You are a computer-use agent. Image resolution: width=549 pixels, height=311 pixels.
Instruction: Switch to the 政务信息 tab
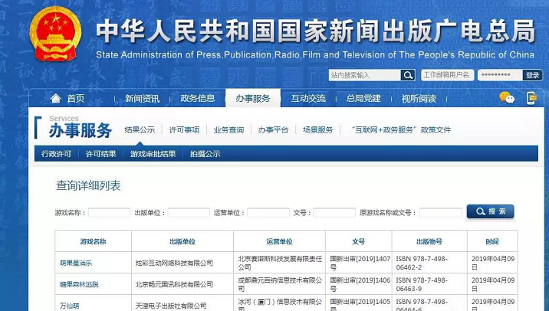click(x=198, y=99)
